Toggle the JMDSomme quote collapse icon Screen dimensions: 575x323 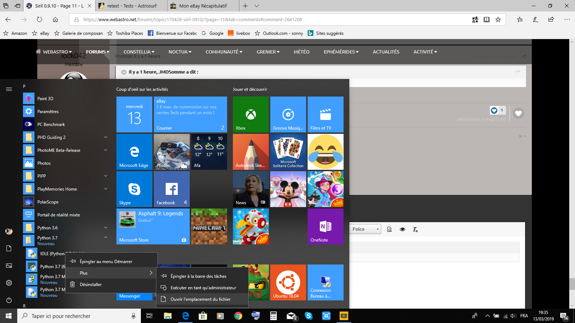click(124, 72)
